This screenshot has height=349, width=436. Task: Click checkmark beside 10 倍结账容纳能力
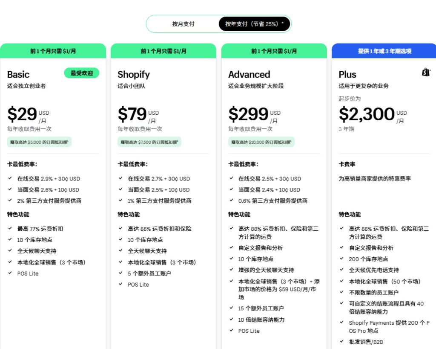coord(231,320)
